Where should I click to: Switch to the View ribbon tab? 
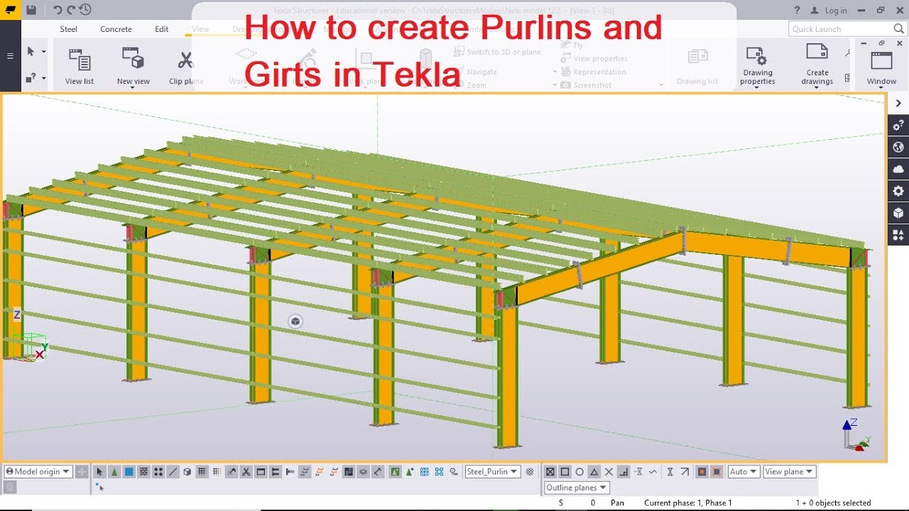click(x=200, y=29)
